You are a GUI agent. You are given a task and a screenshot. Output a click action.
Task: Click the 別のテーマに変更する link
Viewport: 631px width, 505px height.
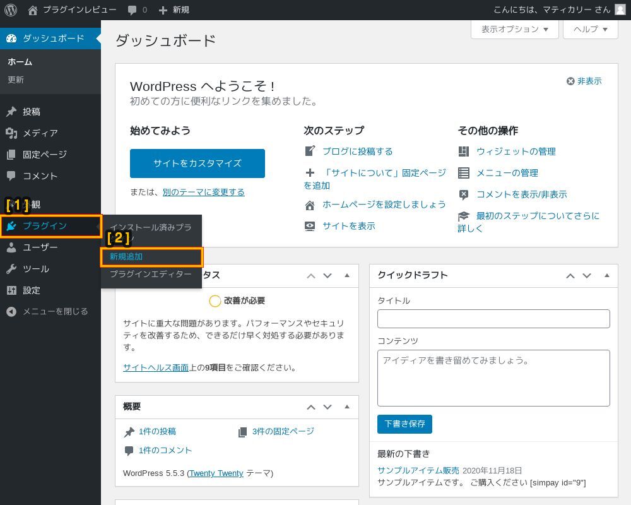coord(204,192)
